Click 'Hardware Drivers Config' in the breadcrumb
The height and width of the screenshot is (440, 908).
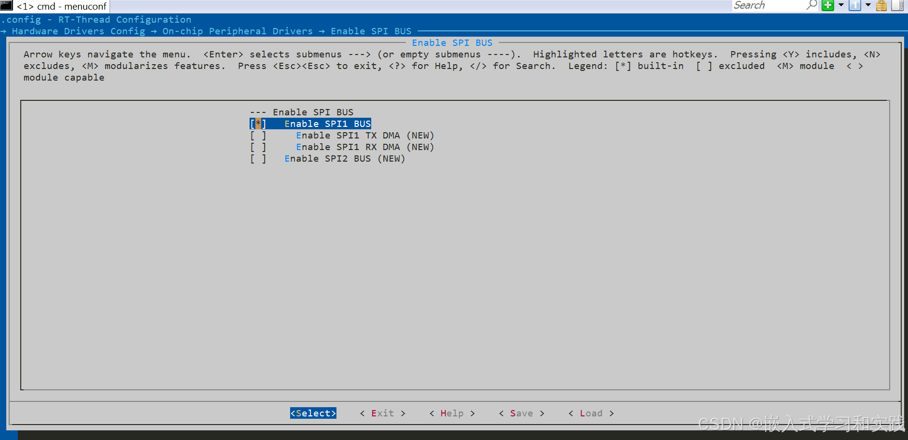pos(79,31)
